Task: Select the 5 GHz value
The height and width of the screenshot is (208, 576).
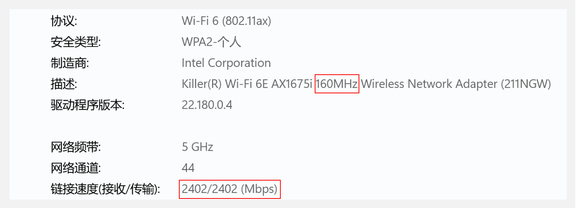Action: pyautogui.click(x=197, y=147)
